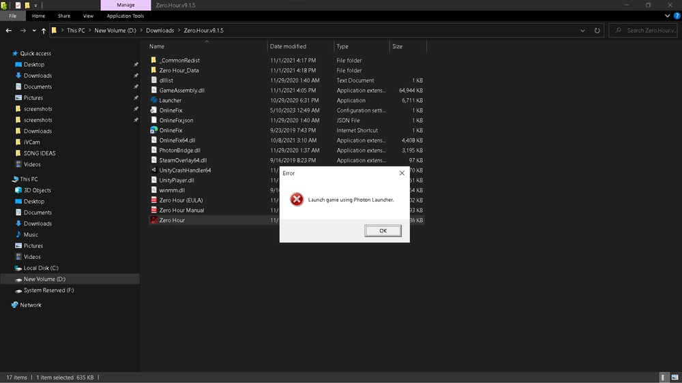The width and height of the screenshot is (682, 383).
Task: Select PhotonBridge.dll file
Action: [179, 151]
